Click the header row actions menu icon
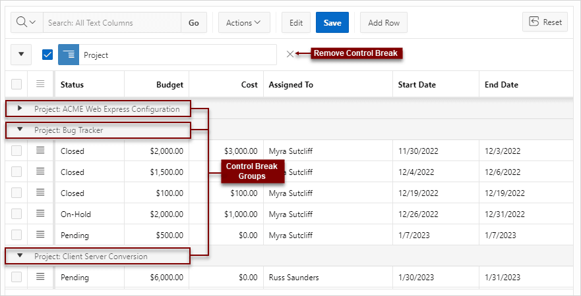Image resolution: width=581 pixels, height=296 pixels. 40,84
